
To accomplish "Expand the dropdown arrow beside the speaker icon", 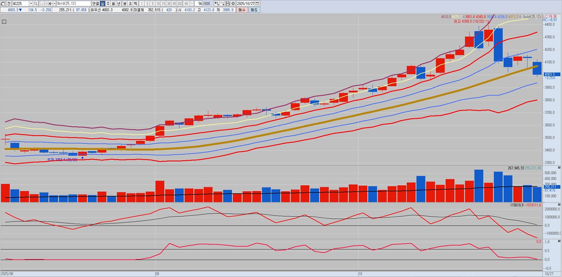I will pyautogui.click(x=54, y=4).
